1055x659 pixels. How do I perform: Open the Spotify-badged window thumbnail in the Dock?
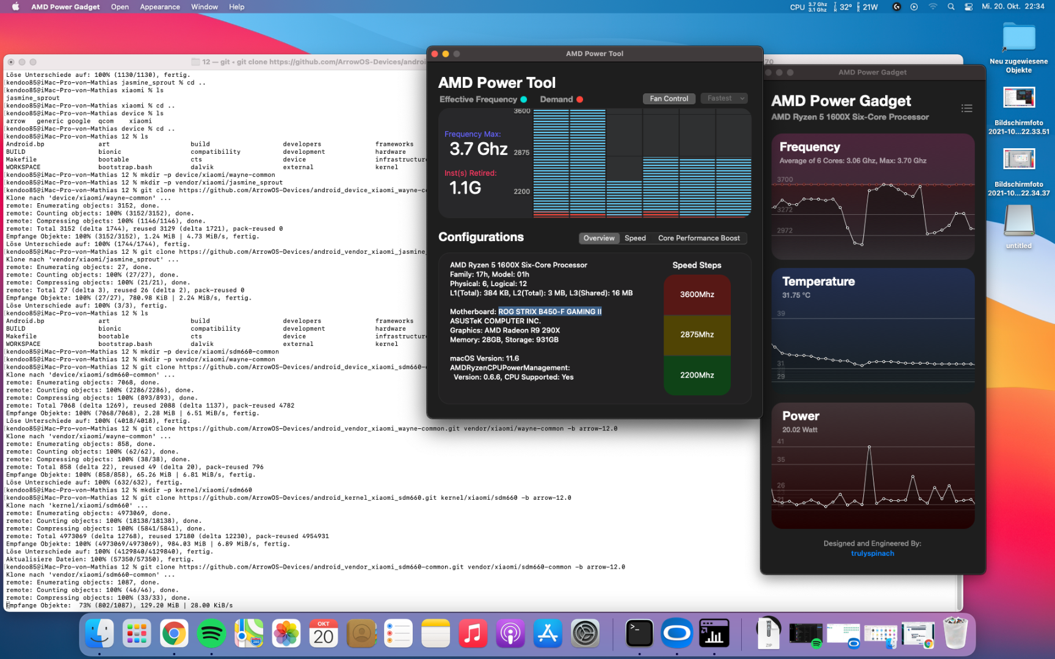(805, 634)
